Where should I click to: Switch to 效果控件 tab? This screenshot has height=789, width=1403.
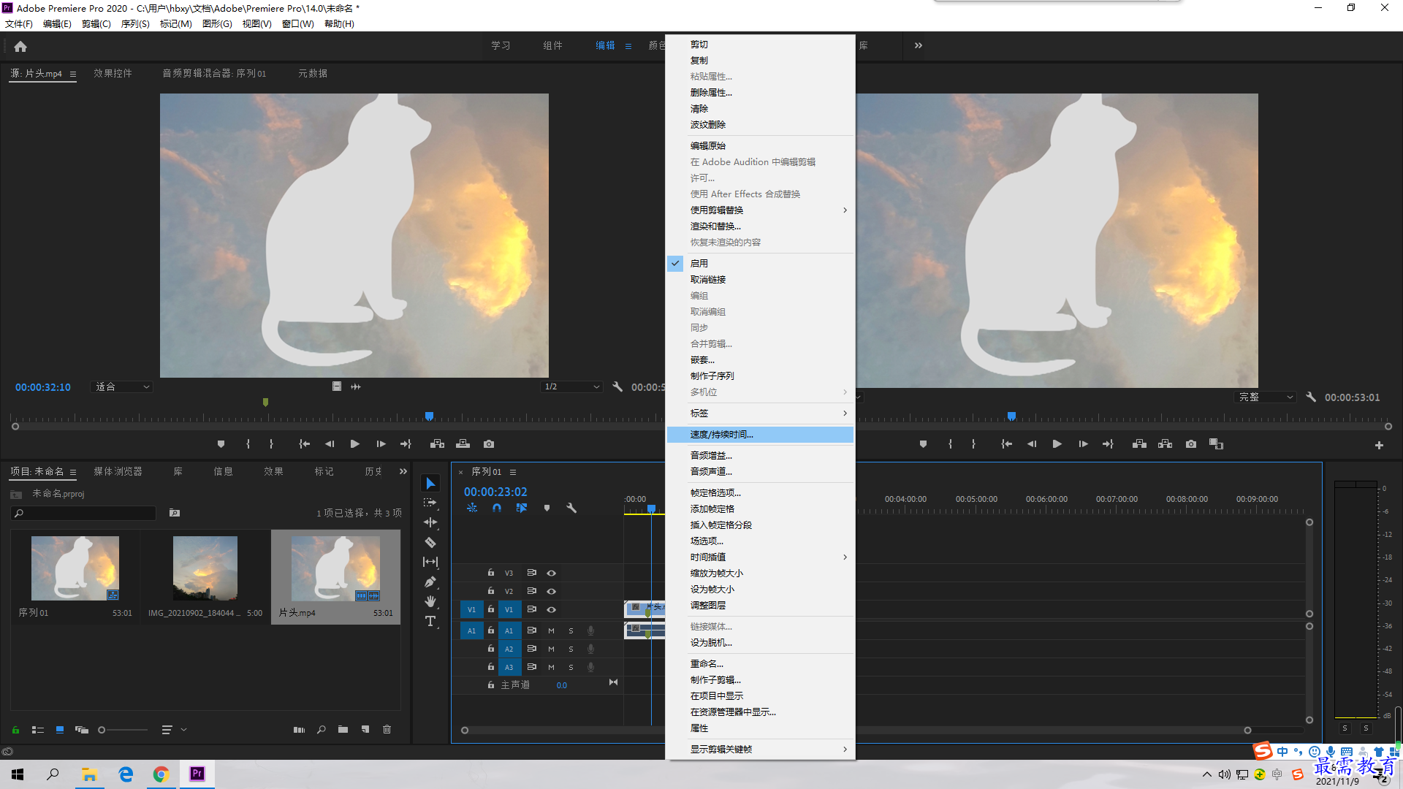pyautogui.click(x=113, y=74)
